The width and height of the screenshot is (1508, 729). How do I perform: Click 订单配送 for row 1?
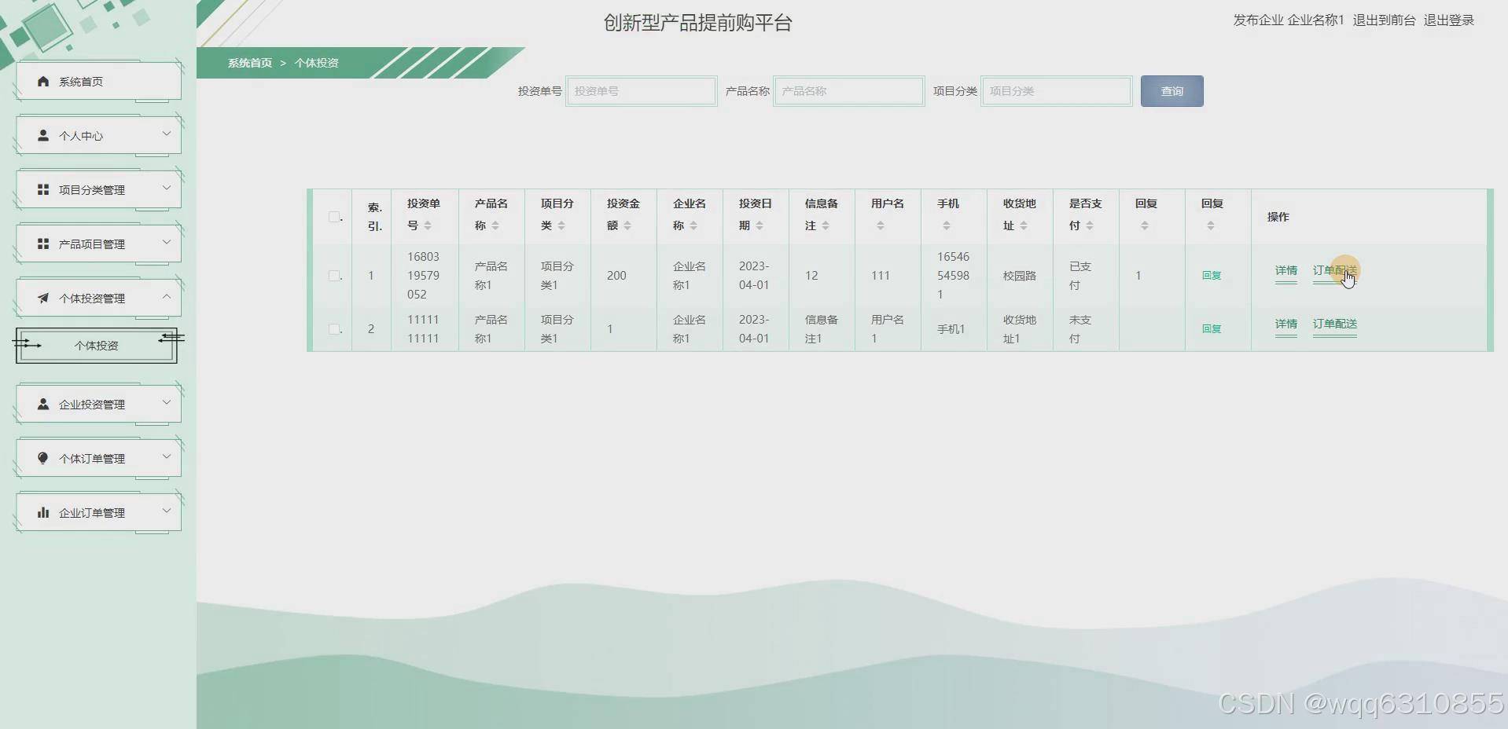(1335, 271)
